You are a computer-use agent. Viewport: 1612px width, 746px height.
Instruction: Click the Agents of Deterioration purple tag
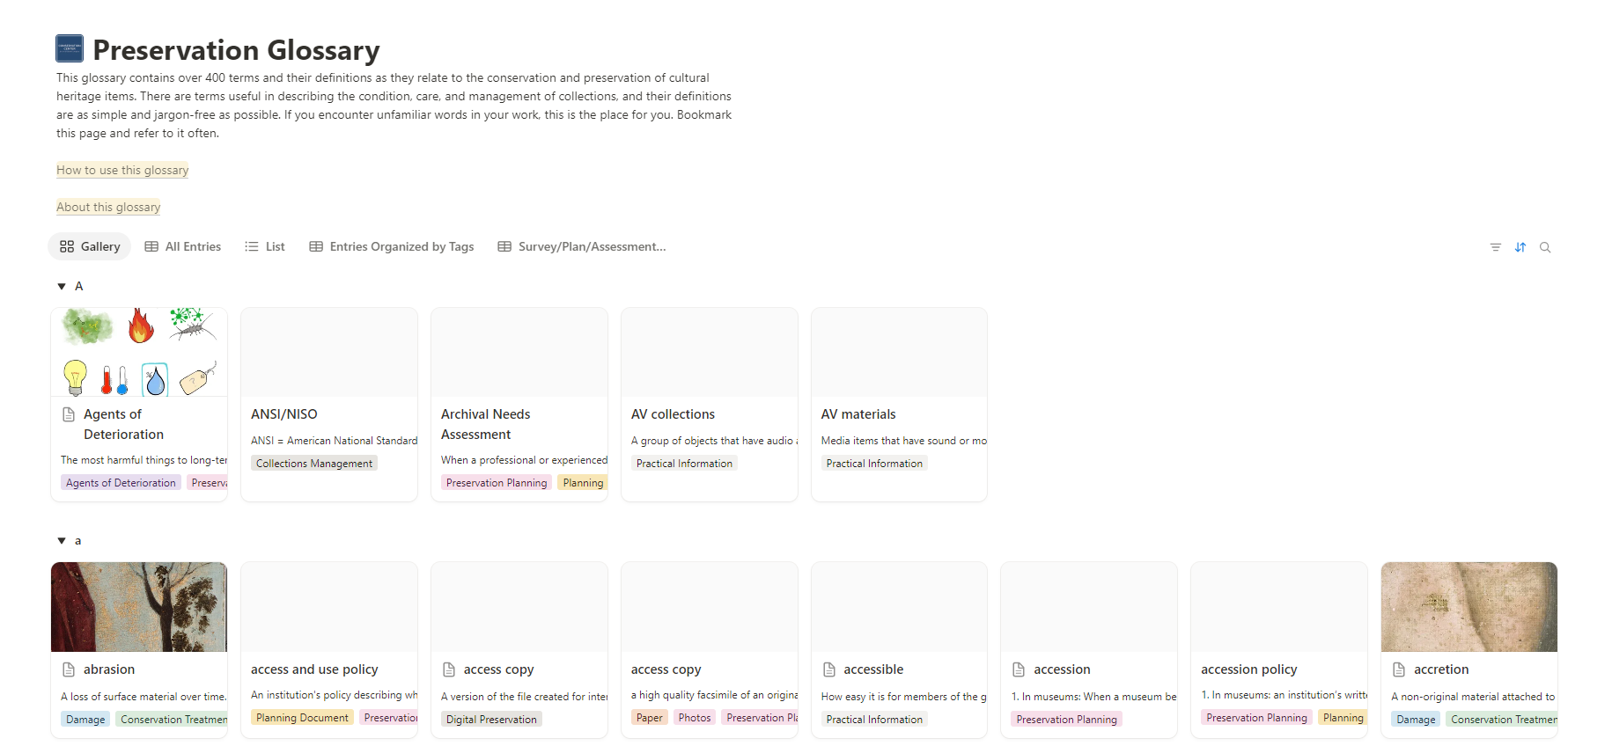(121, 483)
